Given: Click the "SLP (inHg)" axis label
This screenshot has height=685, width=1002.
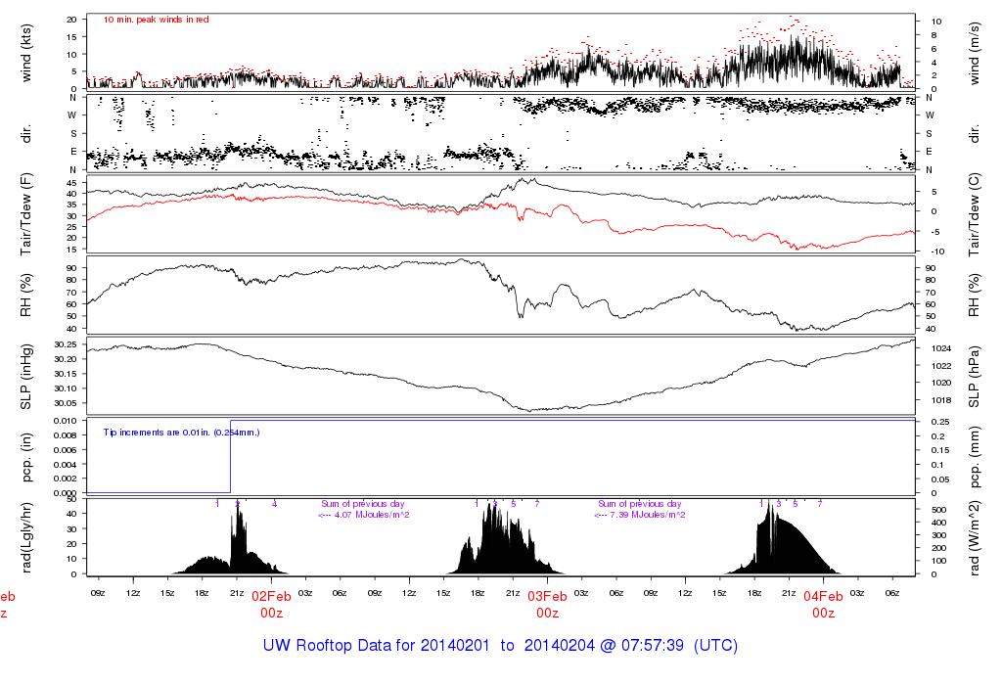Looking at the screenshot, I should pyautogui.click(x=26, y=377).
